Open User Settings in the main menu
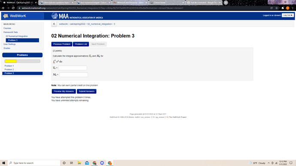Screen dimensions: 296x166 (x=9, y=44)
